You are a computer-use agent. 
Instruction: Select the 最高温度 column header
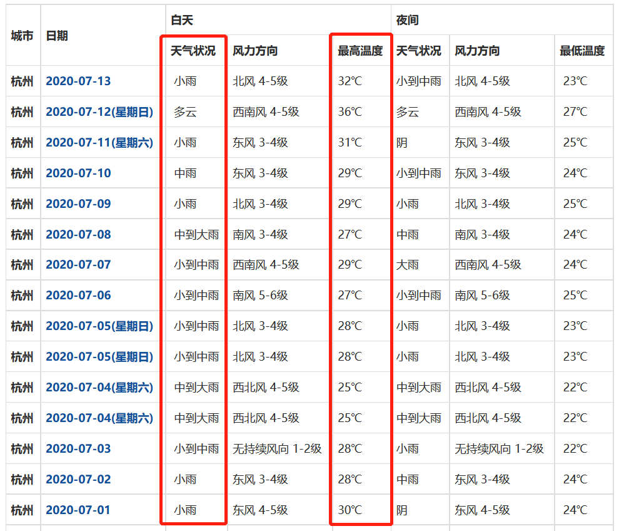[x=360, y=51]
